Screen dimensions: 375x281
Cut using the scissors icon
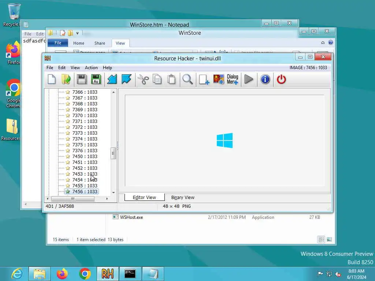pyautogui.click(x=143, y=79)
